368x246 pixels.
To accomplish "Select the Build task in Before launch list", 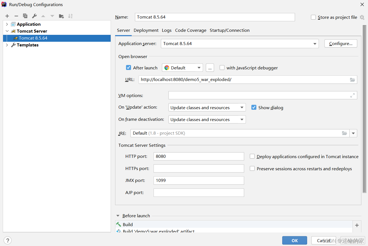I will coord(234,224).
